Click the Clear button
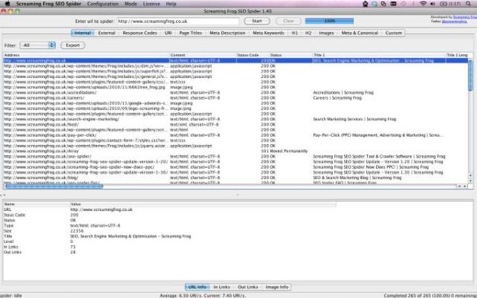This screenshot has width=477, height=298. [290, 22]
